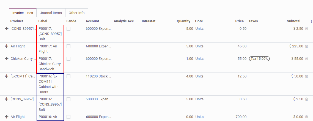The width and height of the screenshot is (313, 121).
Task: Open column options kebab menu in header
Action: [311, 21]
